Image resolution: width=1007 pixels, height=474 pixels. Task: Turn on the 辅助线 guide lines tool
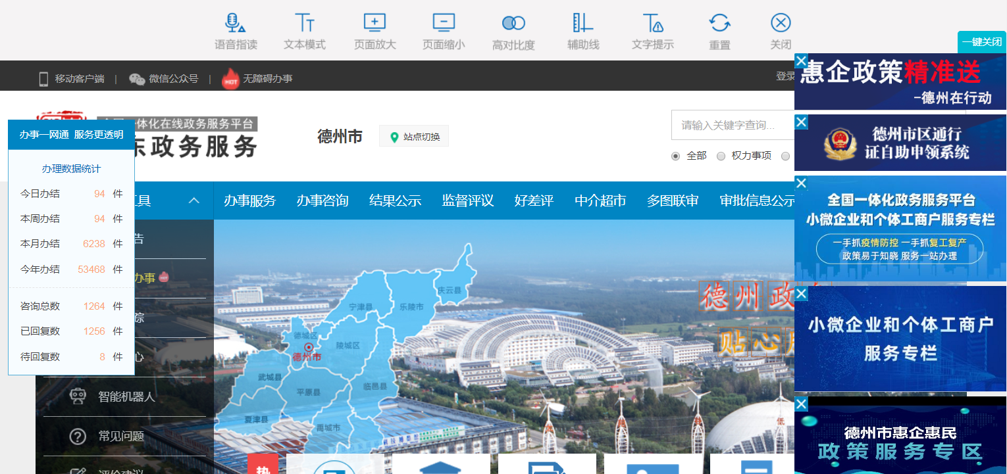pyautogui.click(x=582, y=30)
